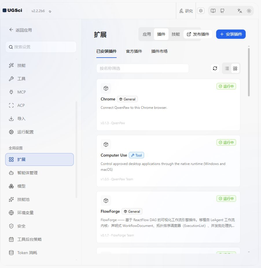This screenshot has width=261, height=268.
Task: Click the language translate icon
Action: click(240, 11)
